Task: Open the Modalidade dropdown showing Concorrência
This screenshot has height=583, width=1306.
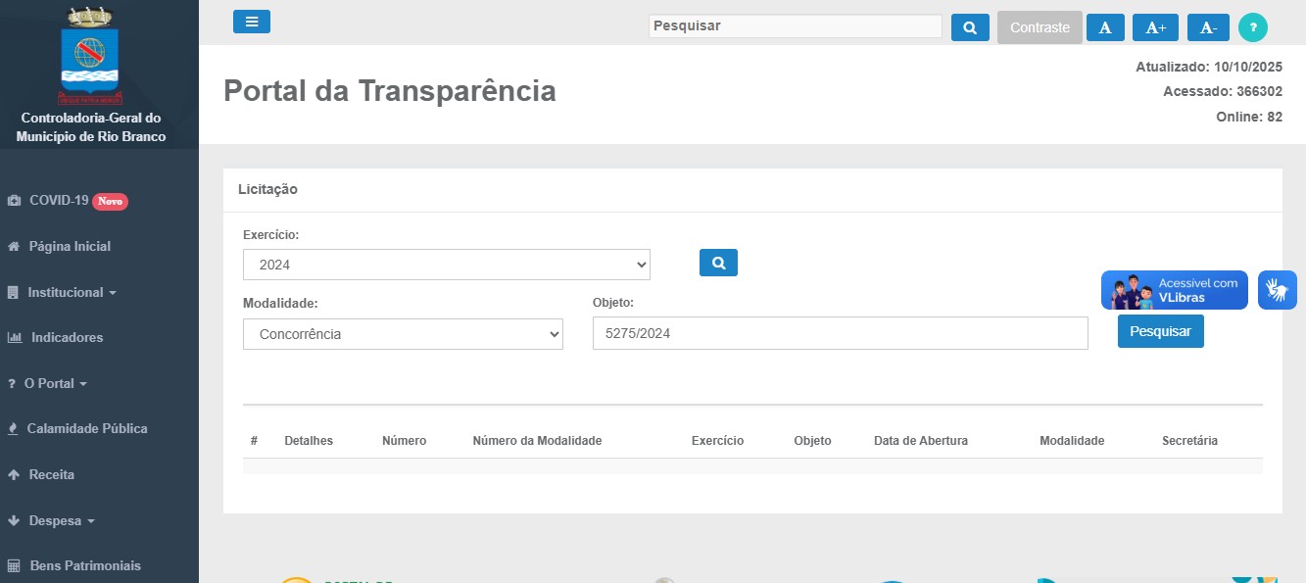Action: click(x=403, y=334)
